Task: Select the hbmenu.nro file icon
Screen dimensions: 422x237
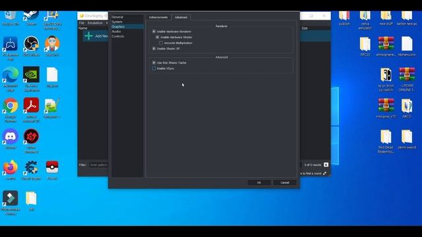Action: click(407, 46)
